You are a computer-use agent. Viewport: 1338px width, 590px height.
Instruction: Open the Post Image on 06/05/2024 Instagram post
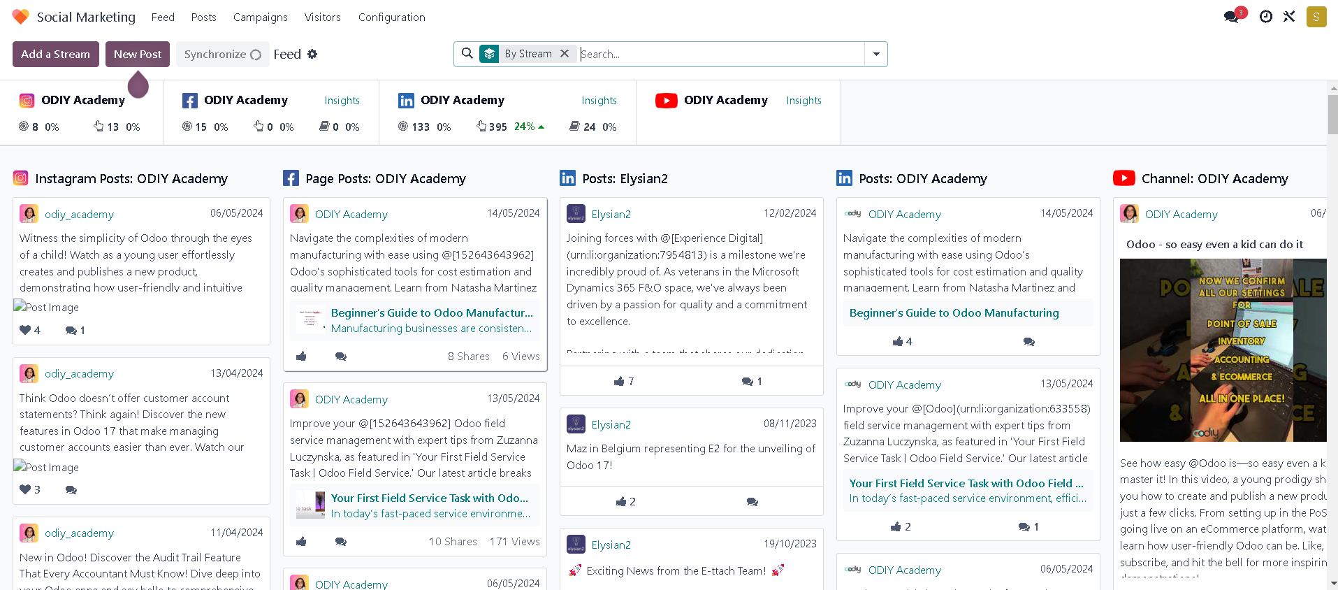tap(46, 306)
